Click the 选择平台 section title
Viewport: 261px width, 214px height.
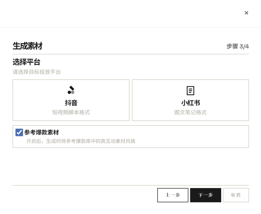[x=26, y=62]
